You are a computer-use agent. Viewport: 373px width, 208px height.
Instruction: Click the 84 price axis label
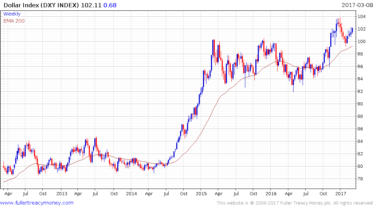(x=361, y=141)
